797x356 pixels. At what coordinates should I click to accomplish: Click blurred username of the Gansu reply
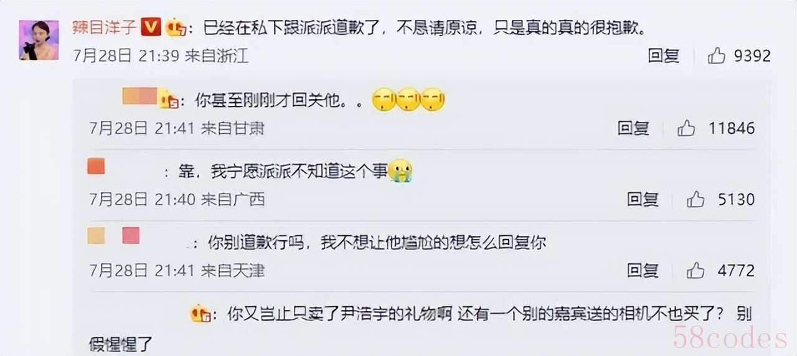[x=140, y=96]
